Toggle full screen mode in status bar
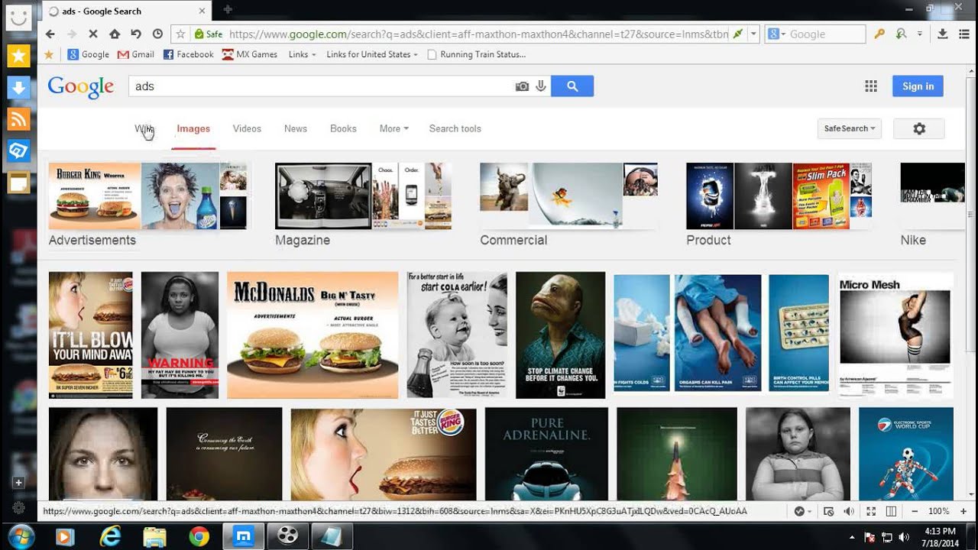The width and height of the screenshot is (978, 550). pos(870,511)
